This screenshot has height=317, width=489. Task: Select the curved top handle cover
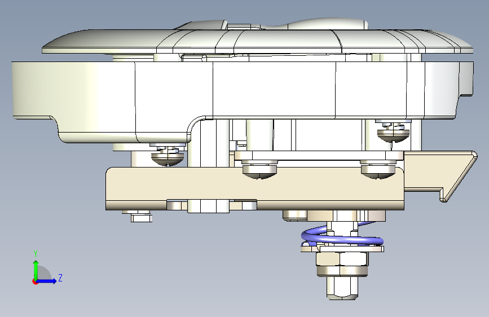pyautogui.click(x=258, y=41)
